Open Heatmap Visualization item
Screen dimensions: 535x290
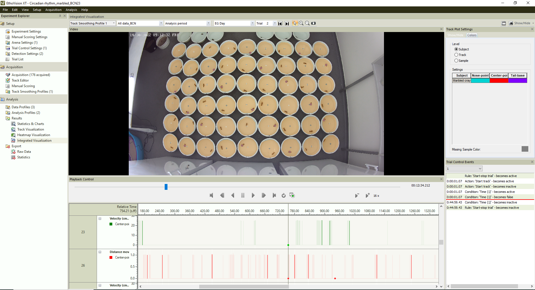click(33, 135)
